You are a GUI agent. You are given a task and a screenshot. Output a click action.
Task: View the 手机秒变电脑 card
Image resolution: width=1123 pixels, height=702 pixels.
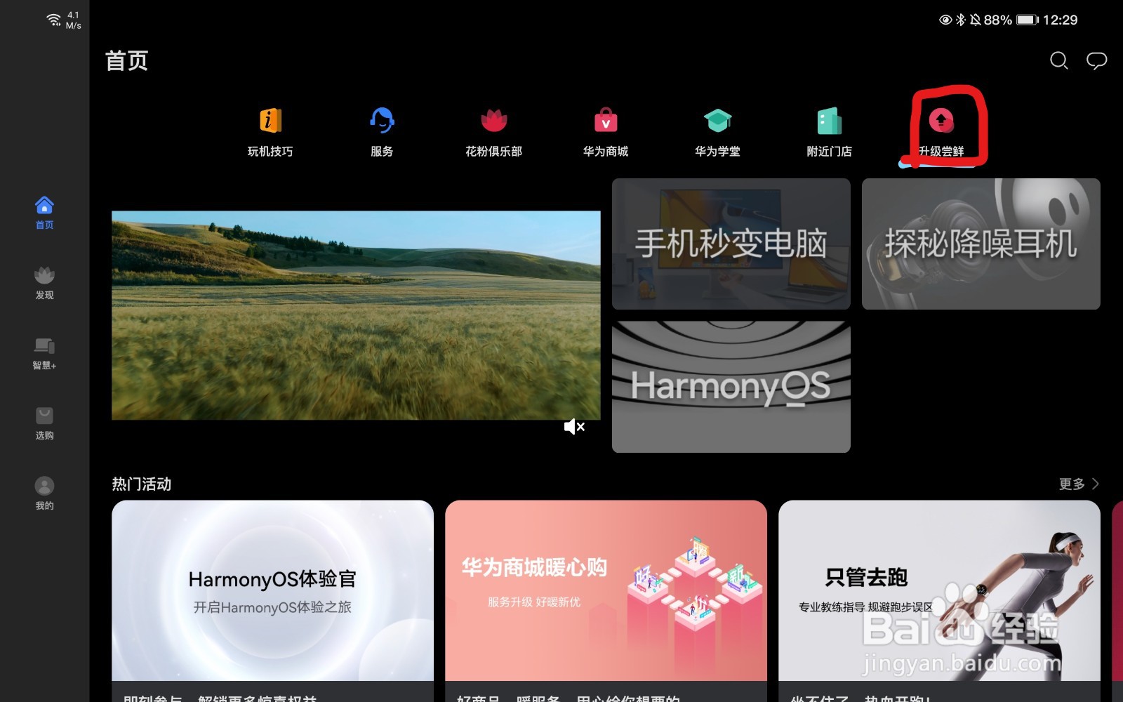tap(731, 244)
